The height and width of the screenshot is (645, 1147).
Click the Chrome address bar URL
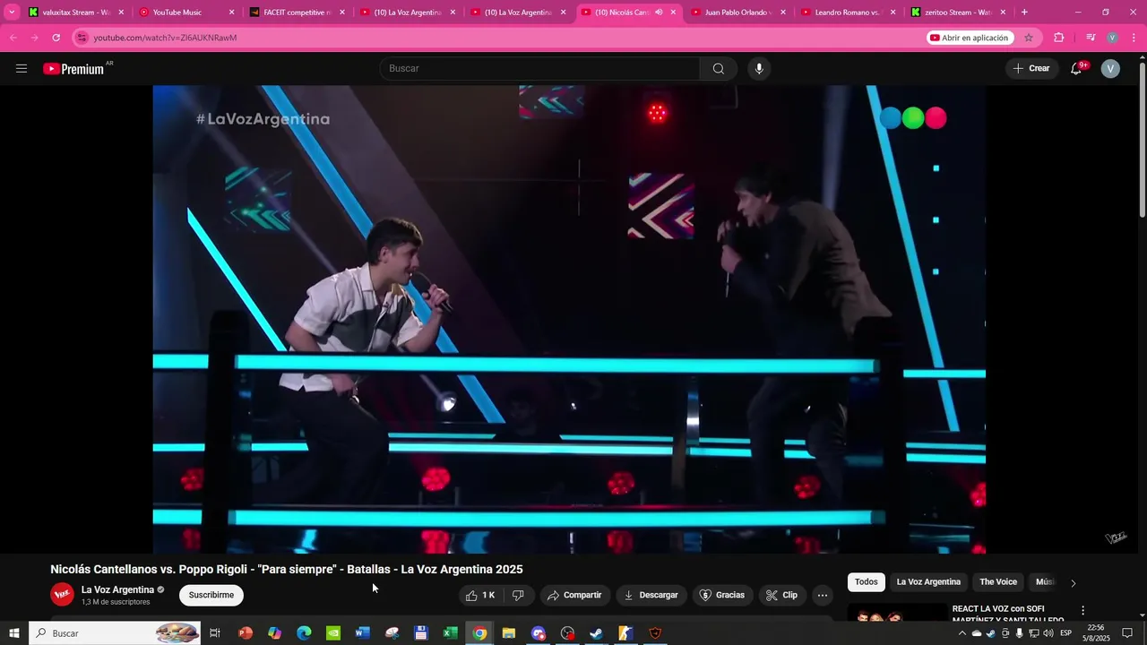coord(165,38)
